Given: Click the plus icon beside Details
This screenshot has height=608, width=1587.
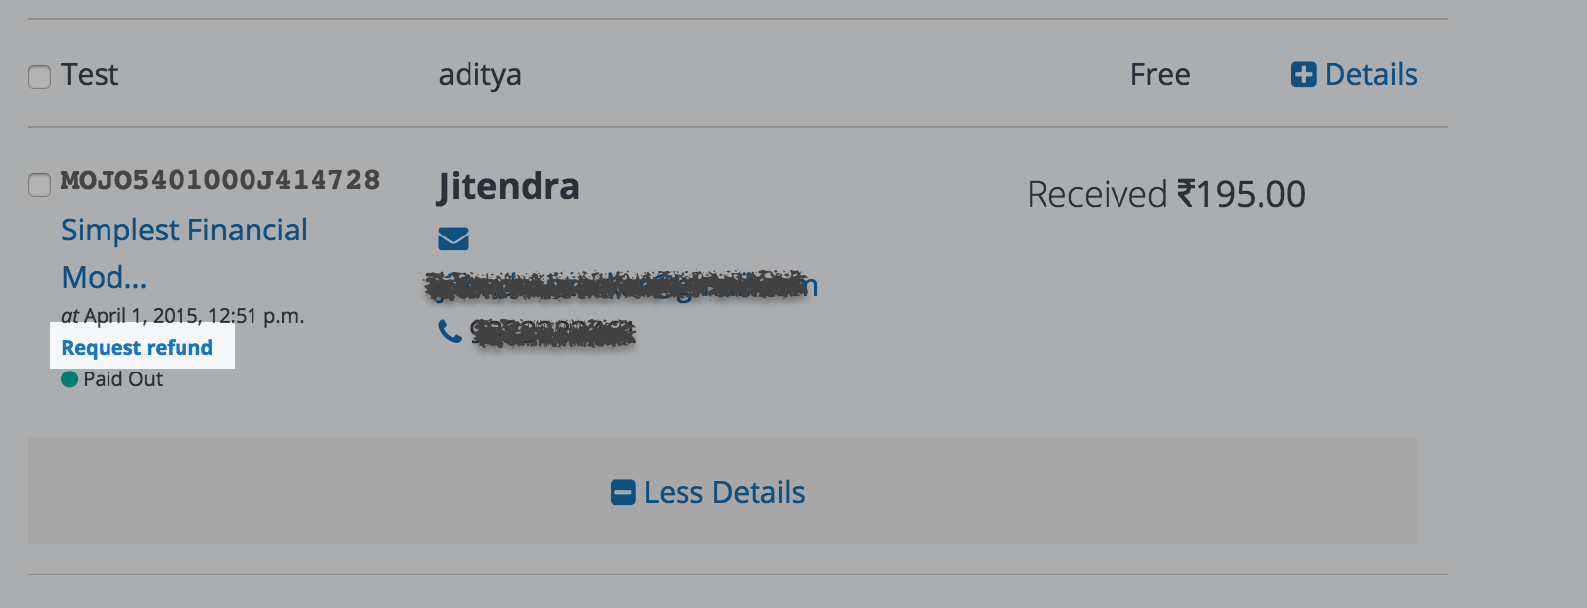Looking at the screenshot, I should click(1303, 75).
